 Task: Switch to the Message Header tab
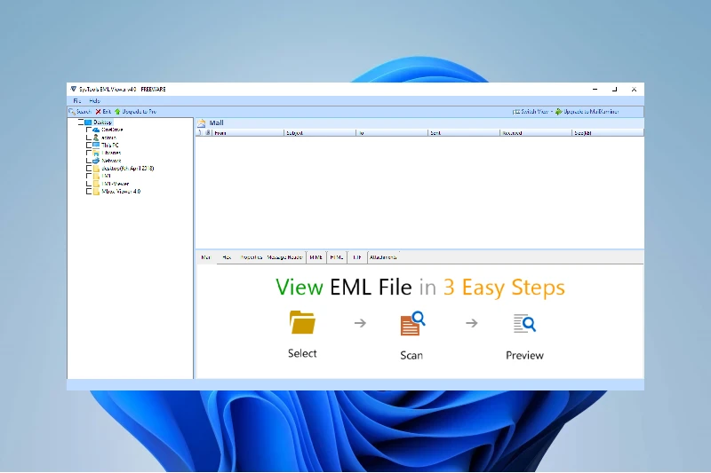[284, 257]
